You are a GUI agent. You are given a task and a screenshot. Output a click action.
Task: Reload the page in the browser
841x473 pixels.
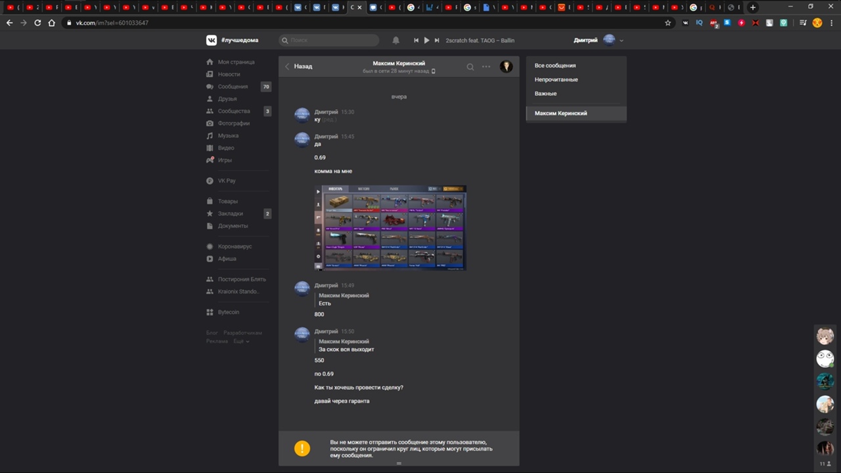[x=37, y=23]
